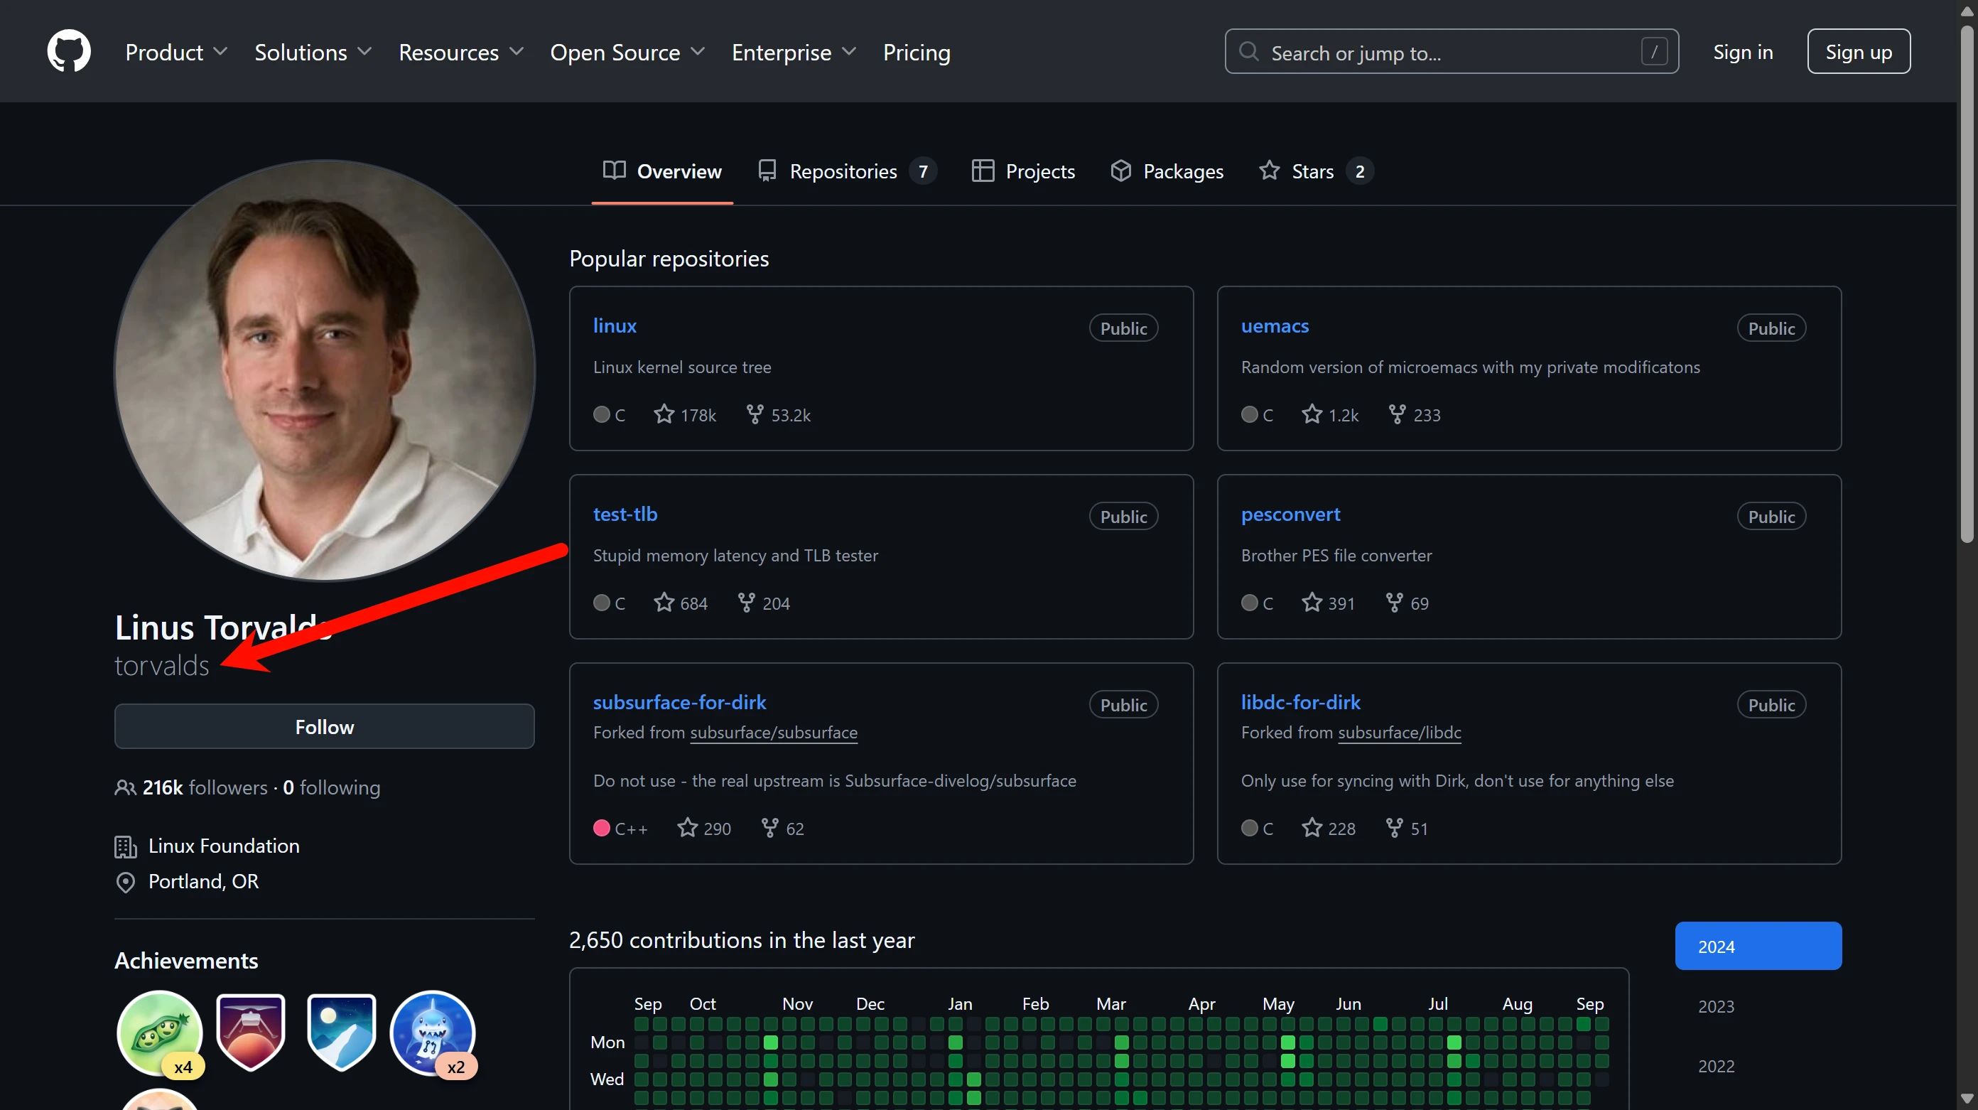The height and width of the screenshot is (1110, 1978).
Task: Open the Pair Extraordinaire achievement badge
Action: pos(159,1033)
